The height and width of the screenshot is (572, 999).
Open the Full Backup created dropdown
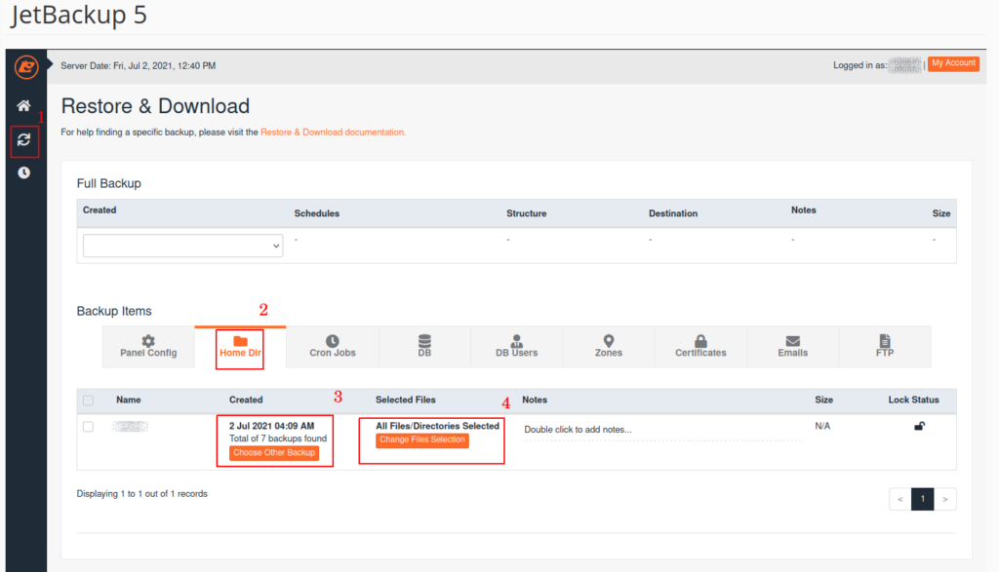[182, 246]
